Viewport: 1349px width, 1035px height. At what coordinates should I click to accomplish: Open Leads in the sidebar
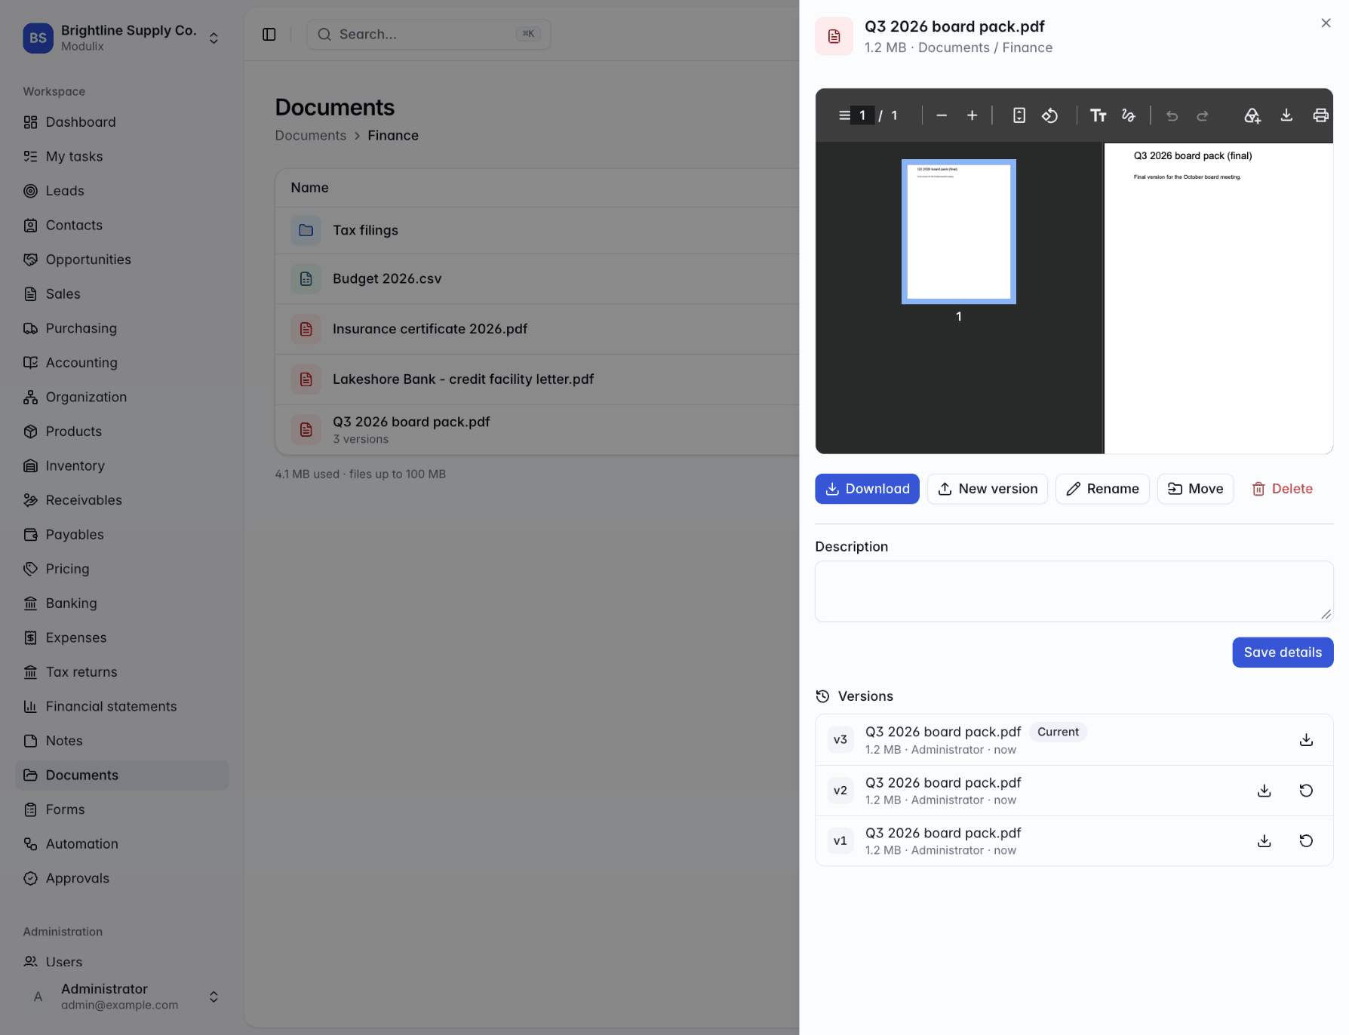pyautogui.click(x=122, y=191)
